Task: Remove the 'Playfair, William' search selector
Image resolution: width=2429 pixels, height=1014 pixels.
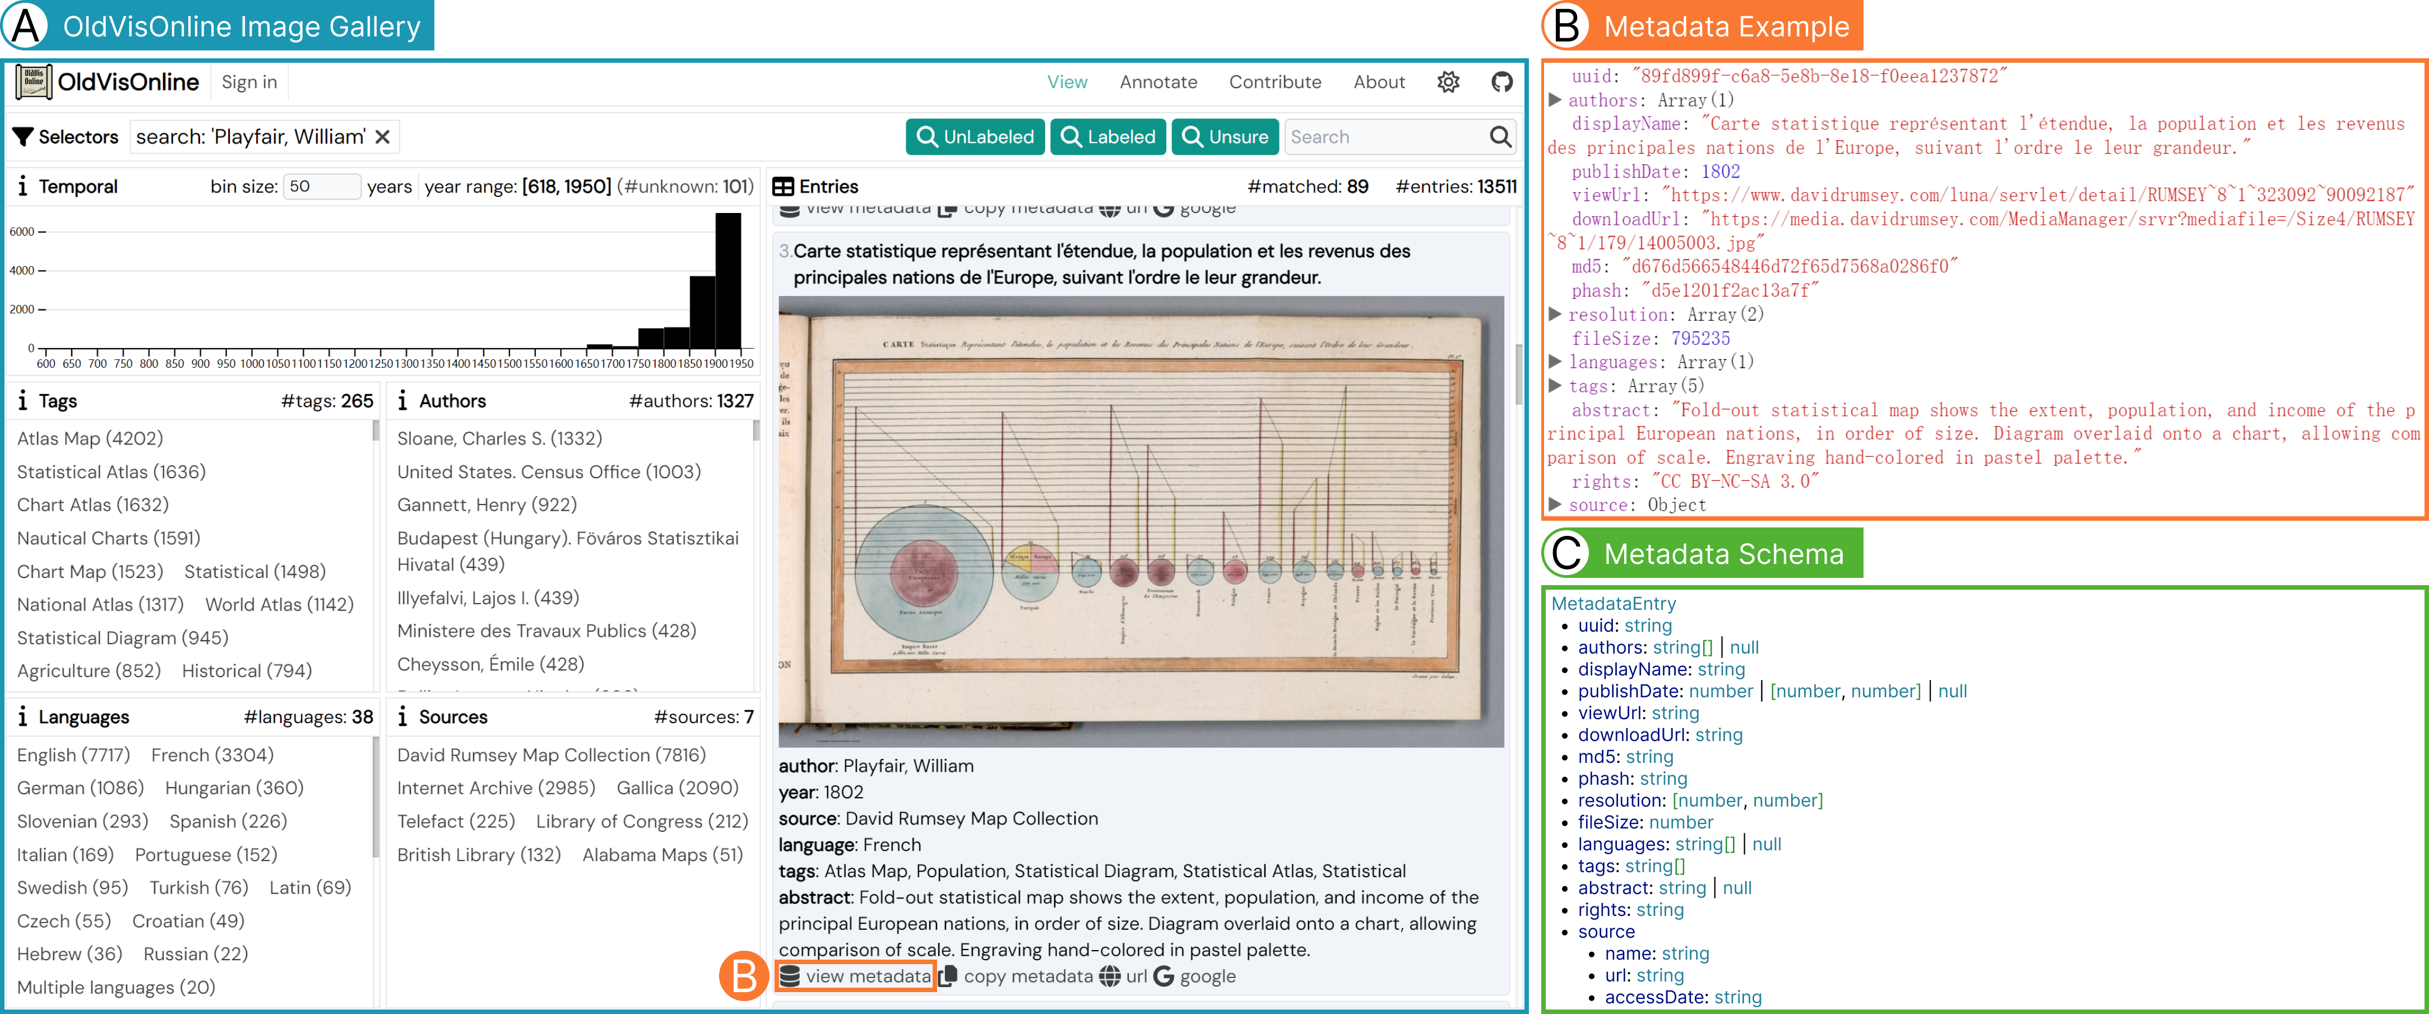Action: click(382, 137)
